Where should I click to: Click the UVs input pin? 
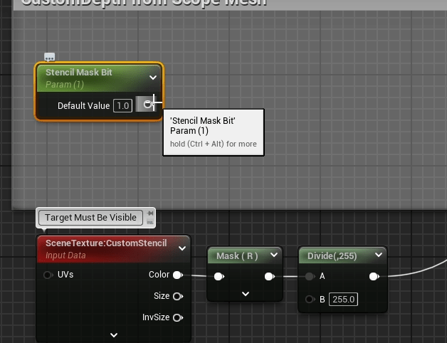[x=48, y=275]
